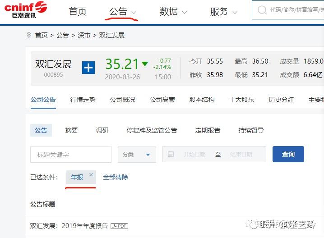Switch to 公司公告 tab
The image size is (324, 238).
(43, 100)
